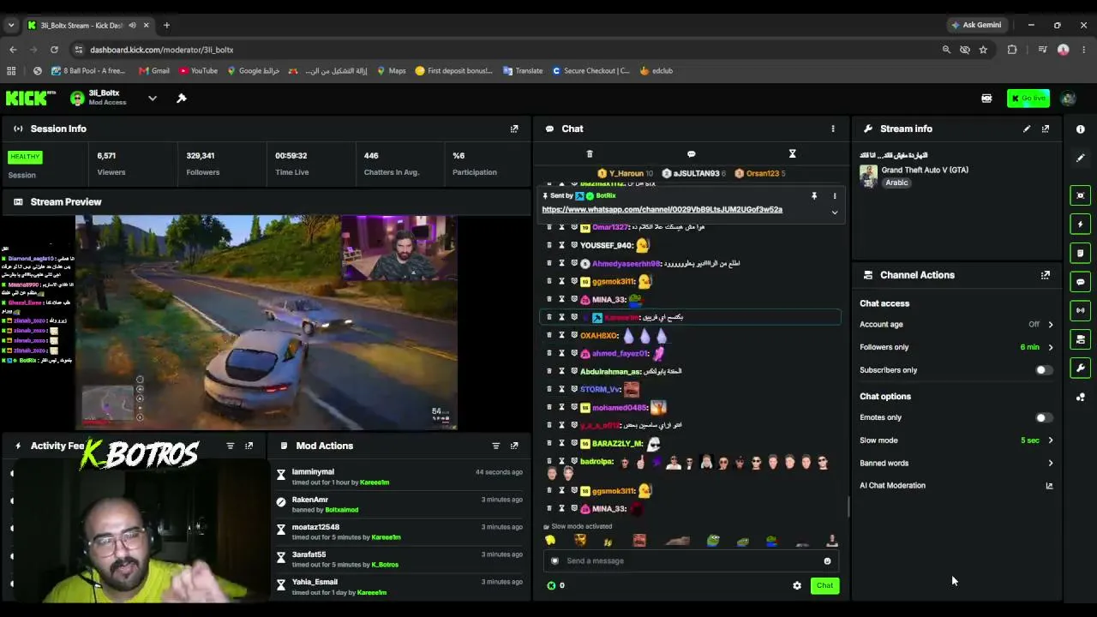
Task: Pop out the Stream info panel
Action: tap(1046, 129)
